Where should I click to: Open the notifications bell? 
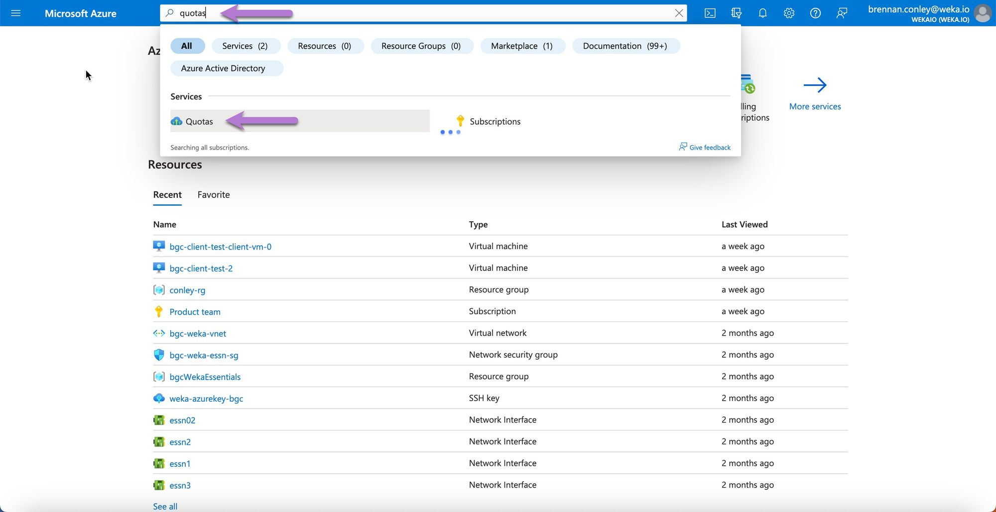pyautogui.click(x=762, y=13)
